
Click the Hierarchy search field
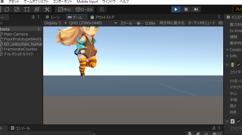(21, 23)
